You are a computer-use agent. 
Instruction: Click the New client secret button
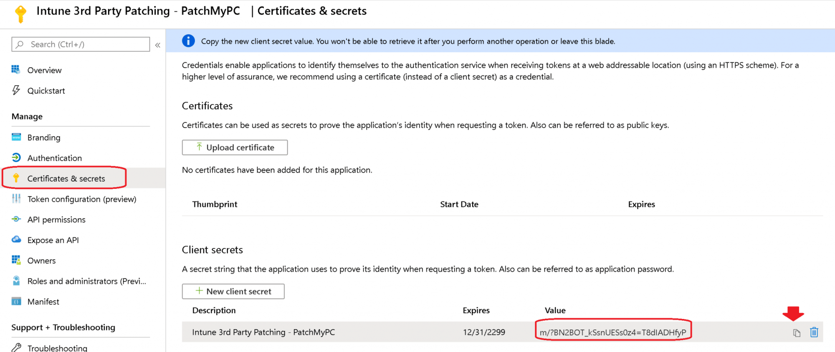(233, 291)
